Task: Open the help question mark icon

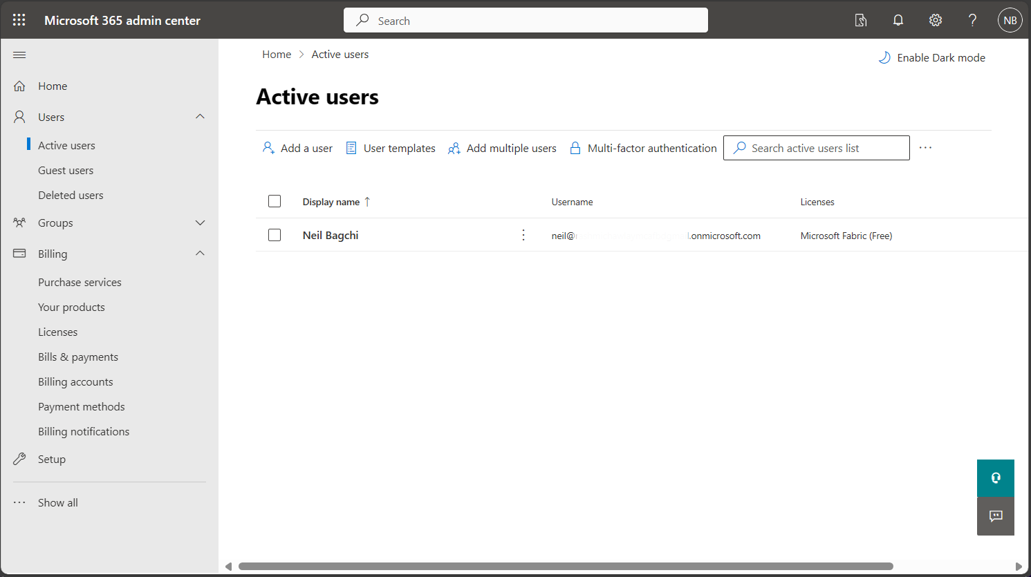Action: 973,20
